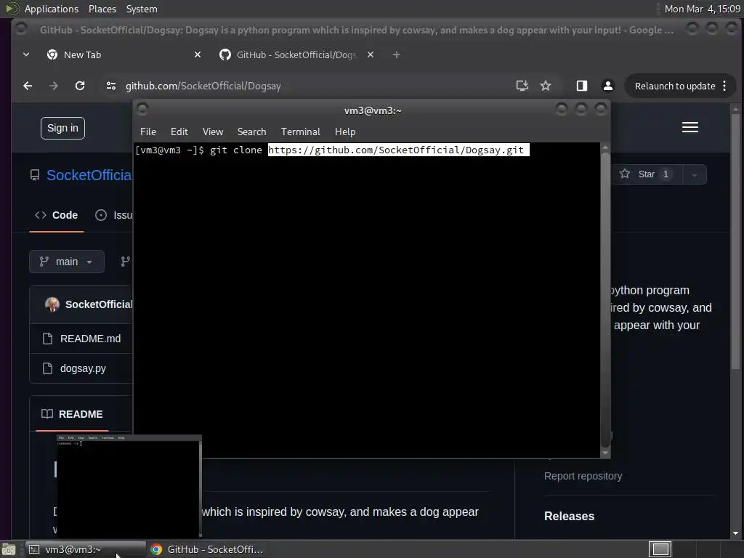Open the main branch dropdown

[x=66, y=262]
